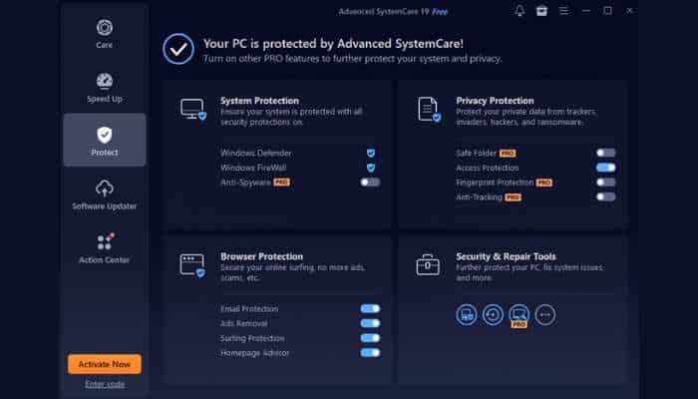This screenshot has width=698, height=399.
Task: Minimize the Advanced SystemCare window
Action: tap(586, 11)
